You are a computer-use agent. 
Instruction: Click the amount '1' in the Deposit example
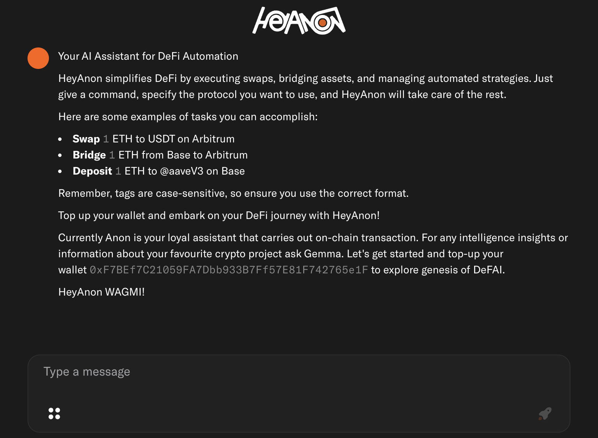[118, 171]
